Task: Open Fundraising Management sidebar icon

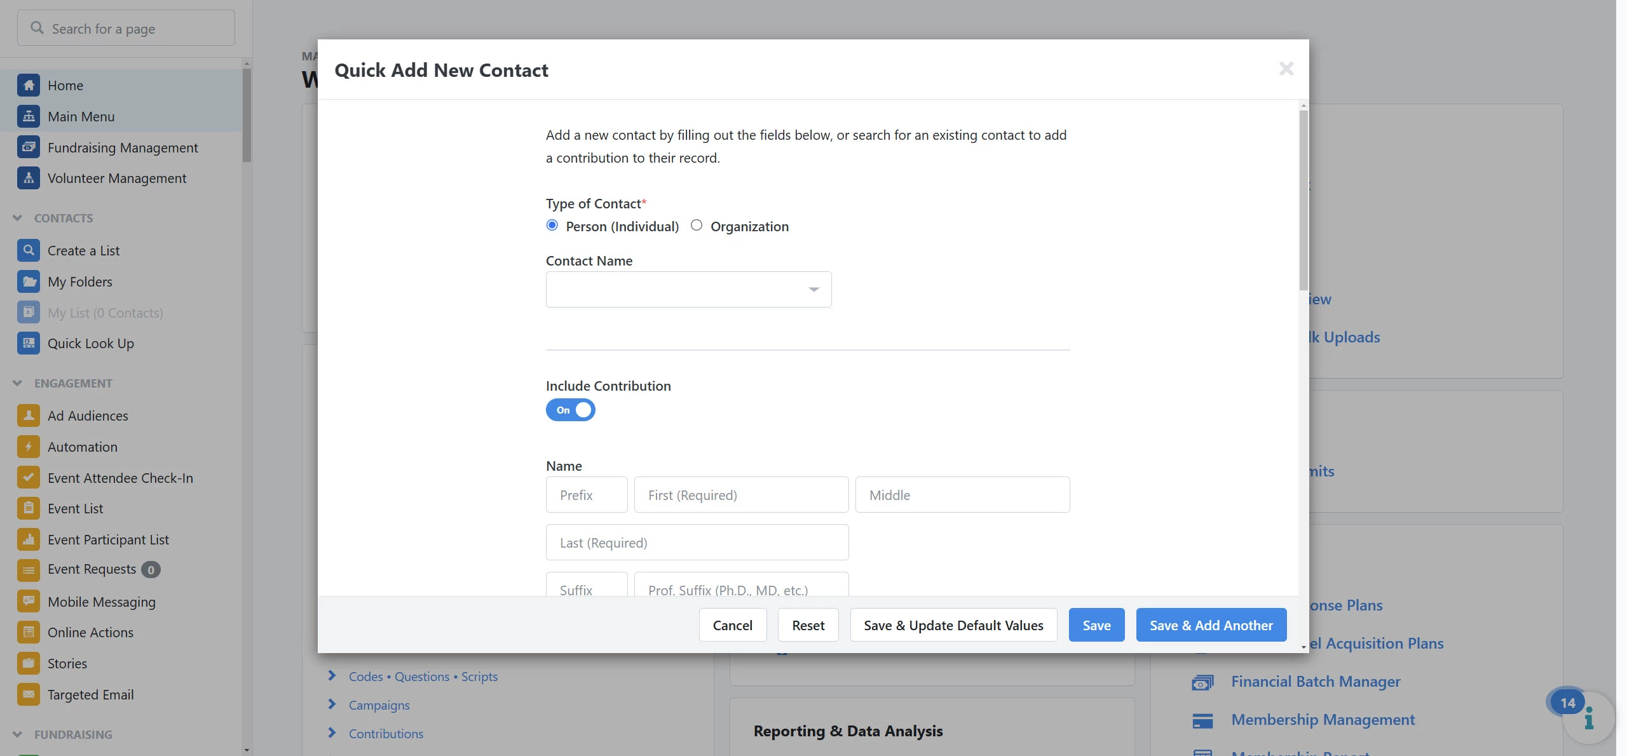Action: tap(29, 147)
